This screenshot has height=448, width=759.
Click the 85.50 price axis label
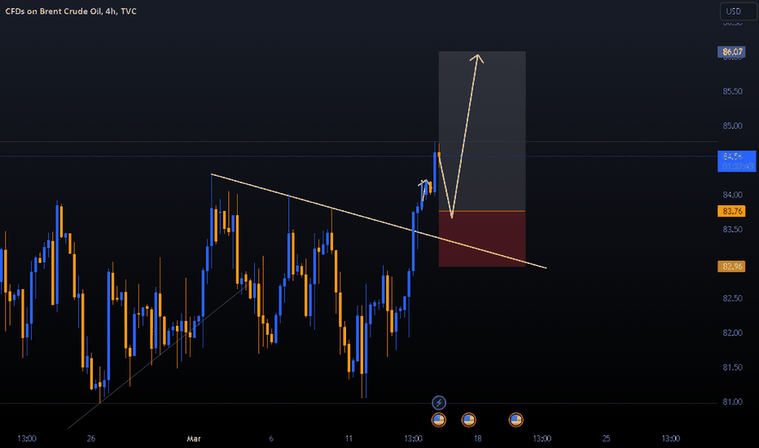pos(732,91)
